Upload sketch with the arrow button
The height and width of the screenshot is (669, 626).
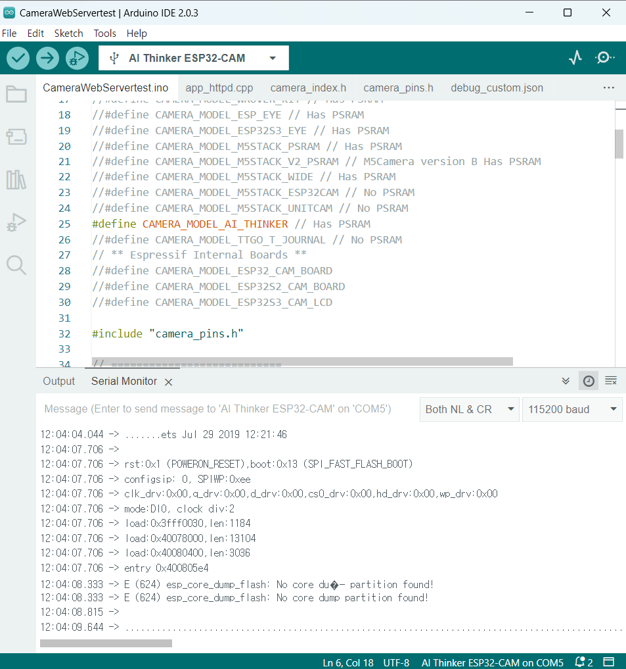coord(47,58)
